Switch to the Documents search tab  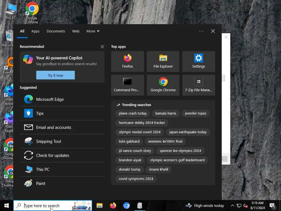pyautogui.click(x=56, y=31)
